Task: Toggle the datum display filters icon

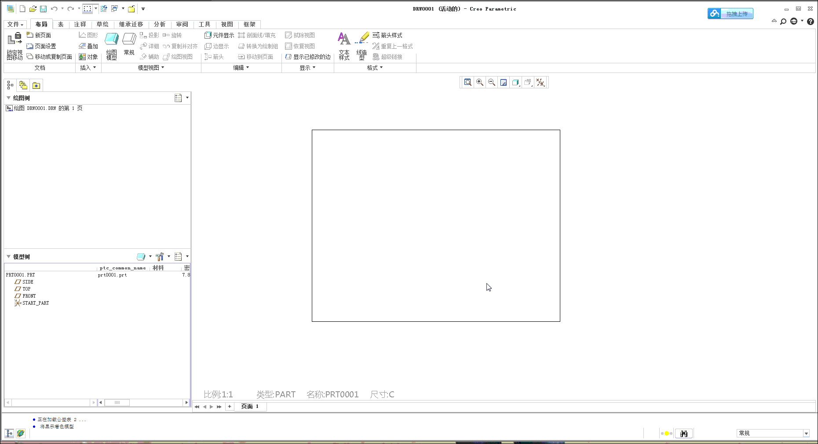Action: pos(540,82)
